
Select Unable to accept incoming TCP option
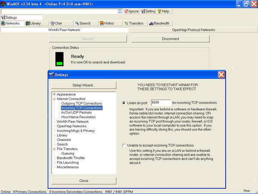[124, 145]
